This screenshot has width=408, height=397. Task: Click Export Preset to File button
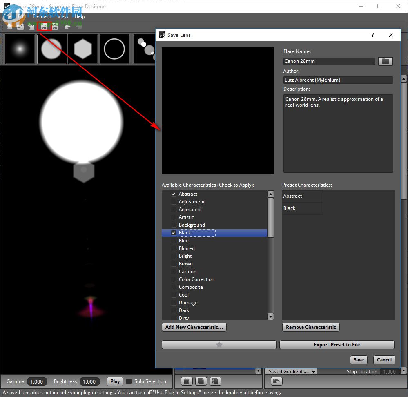(337, 345)
